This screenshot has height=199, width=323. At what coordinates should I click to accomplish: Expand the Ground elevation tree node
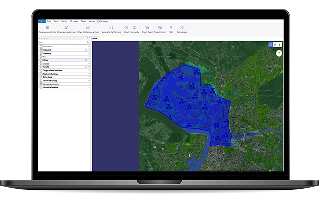39,87
